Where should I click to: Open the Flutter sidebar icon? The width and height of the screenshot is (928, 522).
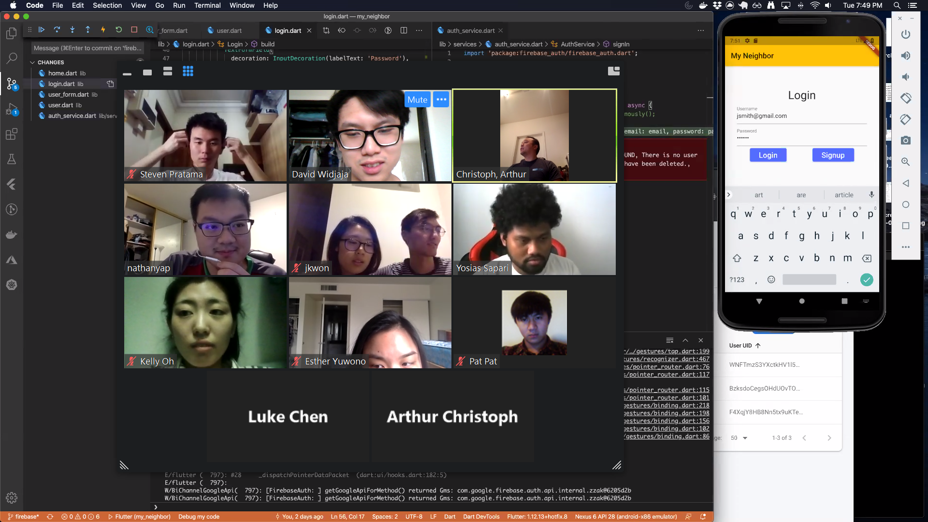[x=12, y=184]
